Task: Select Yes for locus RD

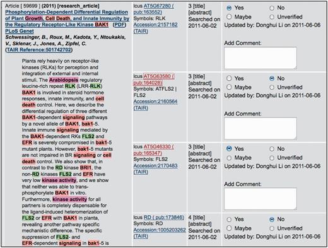Action: pos(229,220)
